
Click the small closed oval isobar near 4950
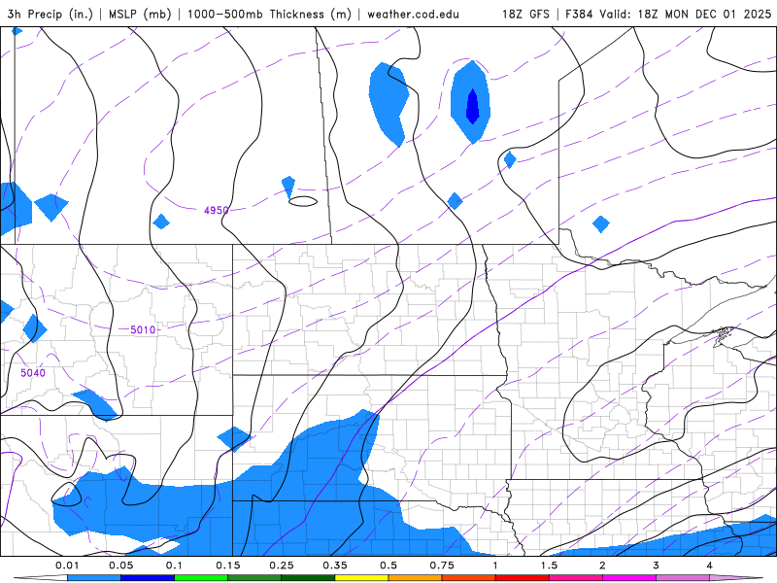(303, 201)
